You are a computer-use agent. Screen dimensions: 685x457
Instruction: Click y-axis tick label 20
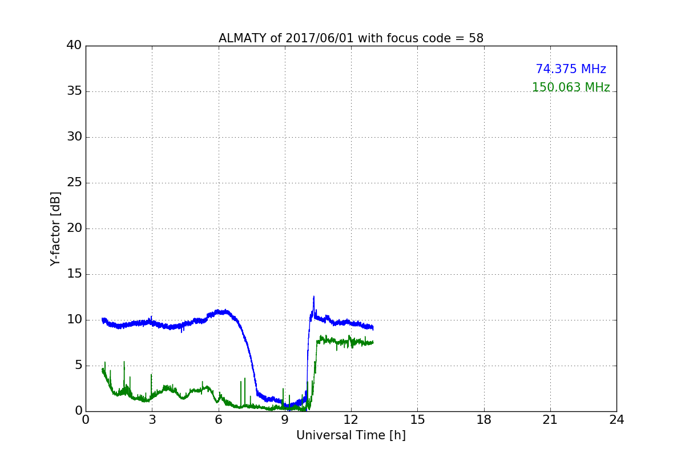pos(74,228)
